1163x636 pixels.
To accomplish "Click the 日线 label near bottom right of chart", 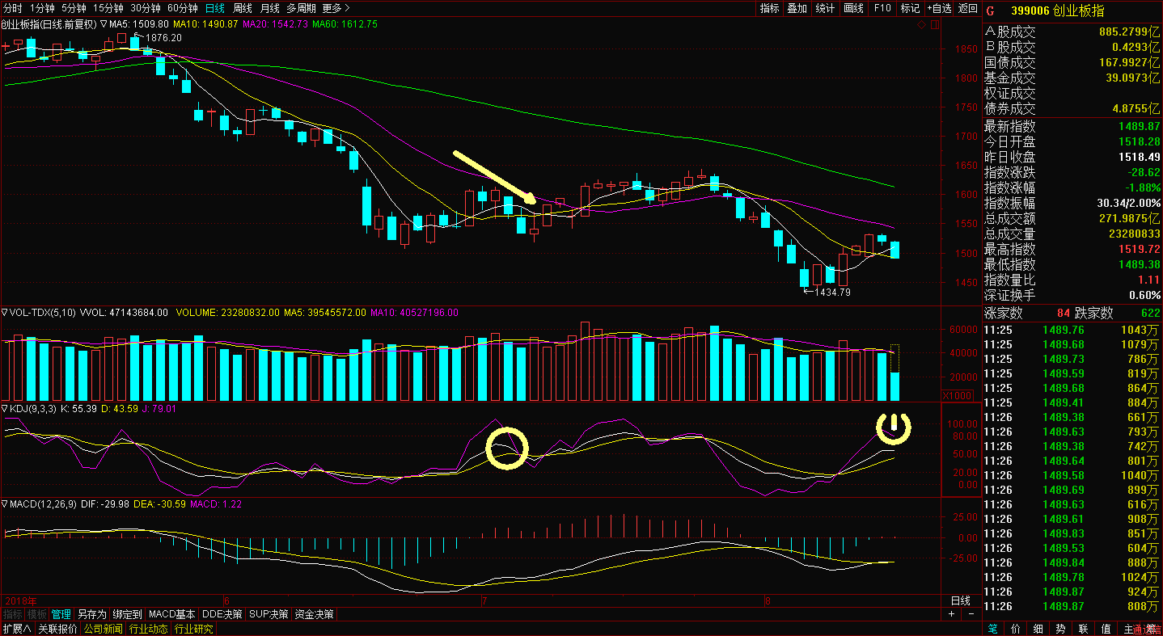I will coord(960,600).
